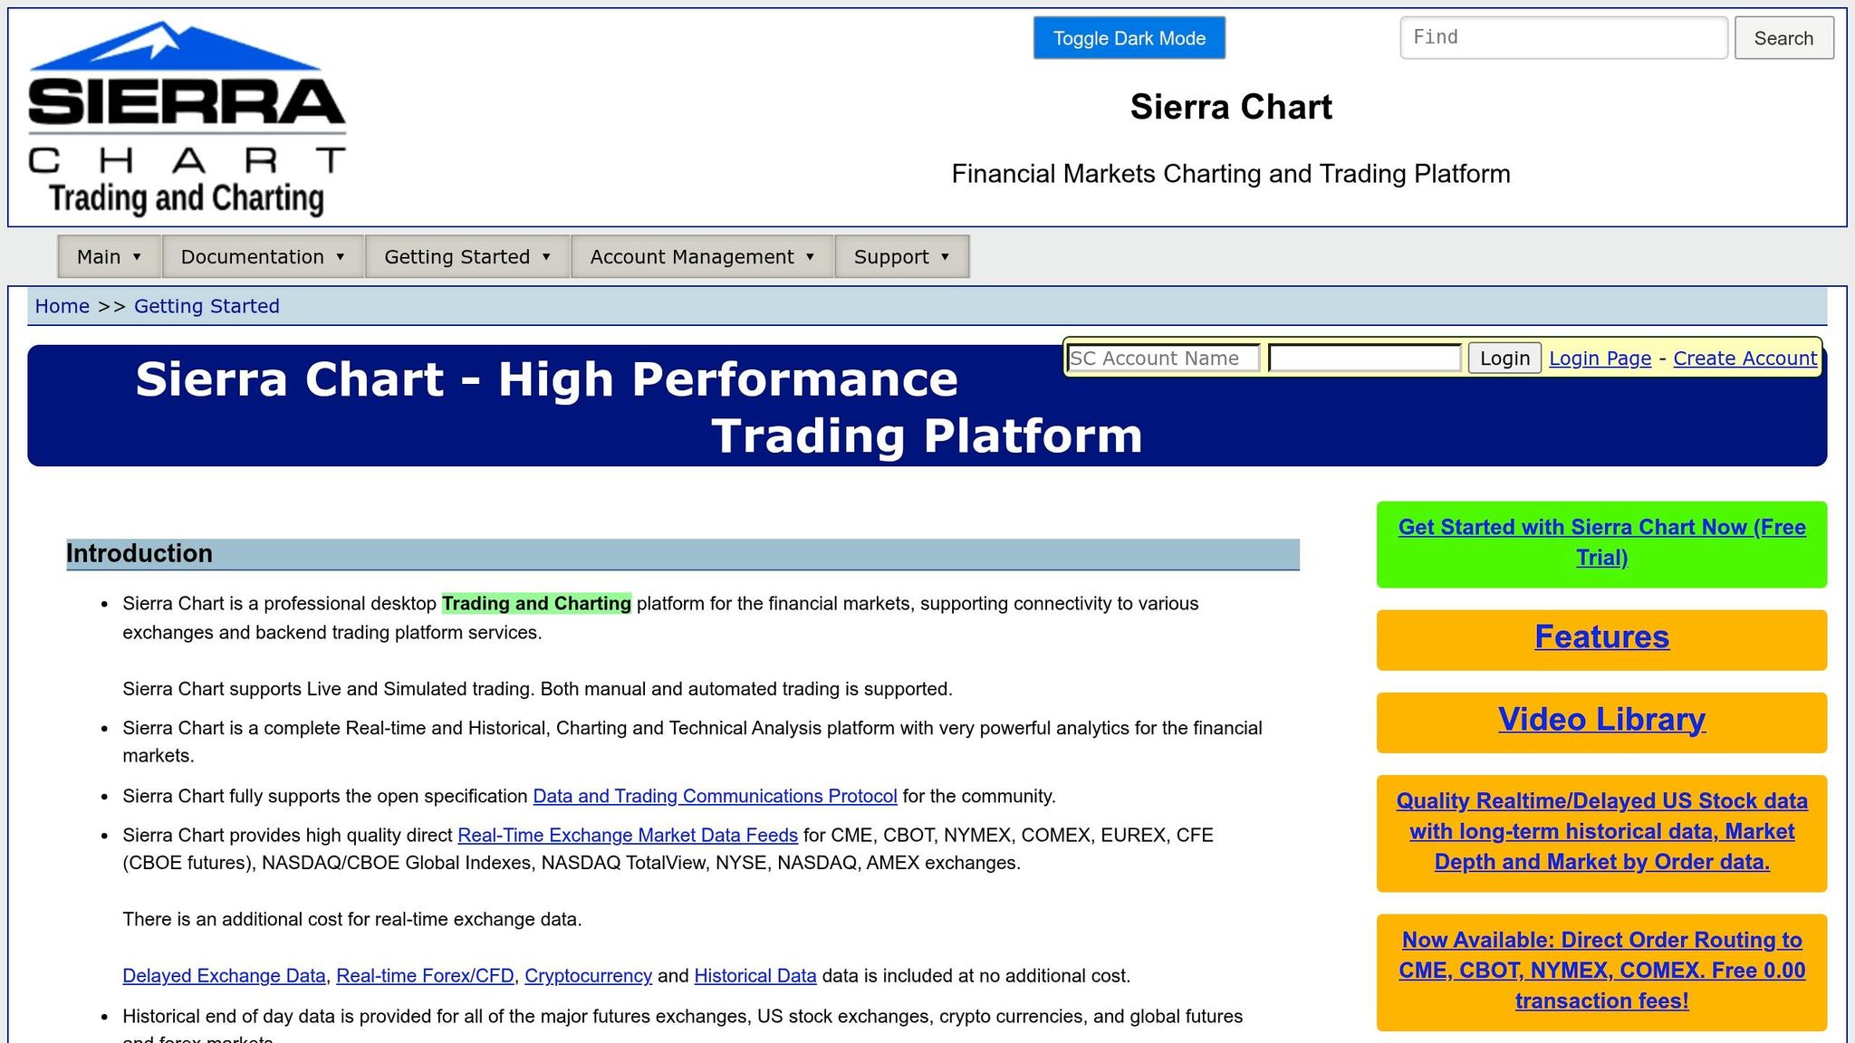The width and height of the screenshot is (1855, 1043).
Task: Follow the Delayed Exchange Data link
Action: [x=224, y=976]
